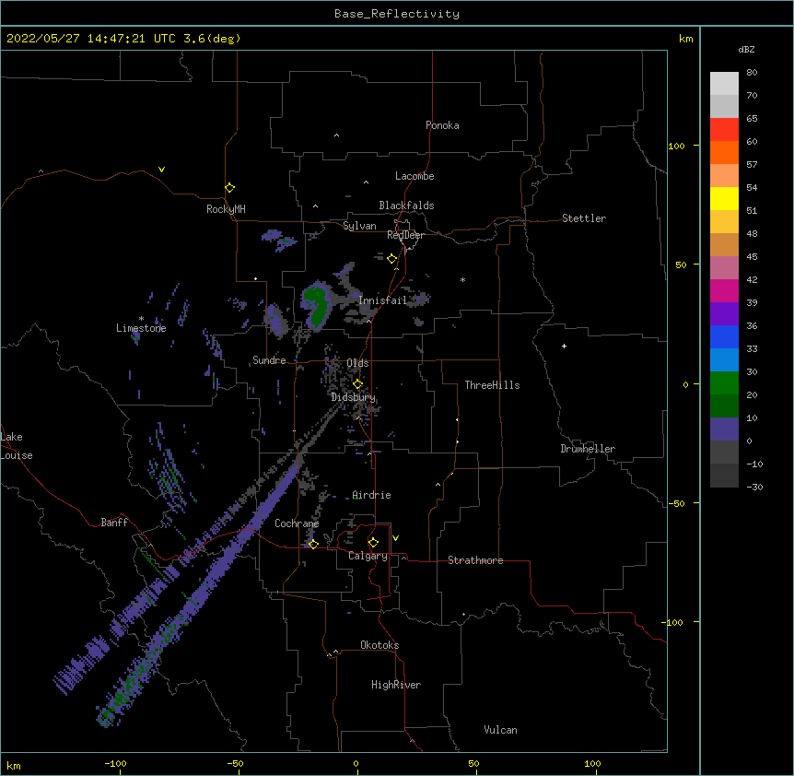This screenshot has width=794, height=776.
Task: Click the Ponoka town label
Action: (x=442, y=125)
